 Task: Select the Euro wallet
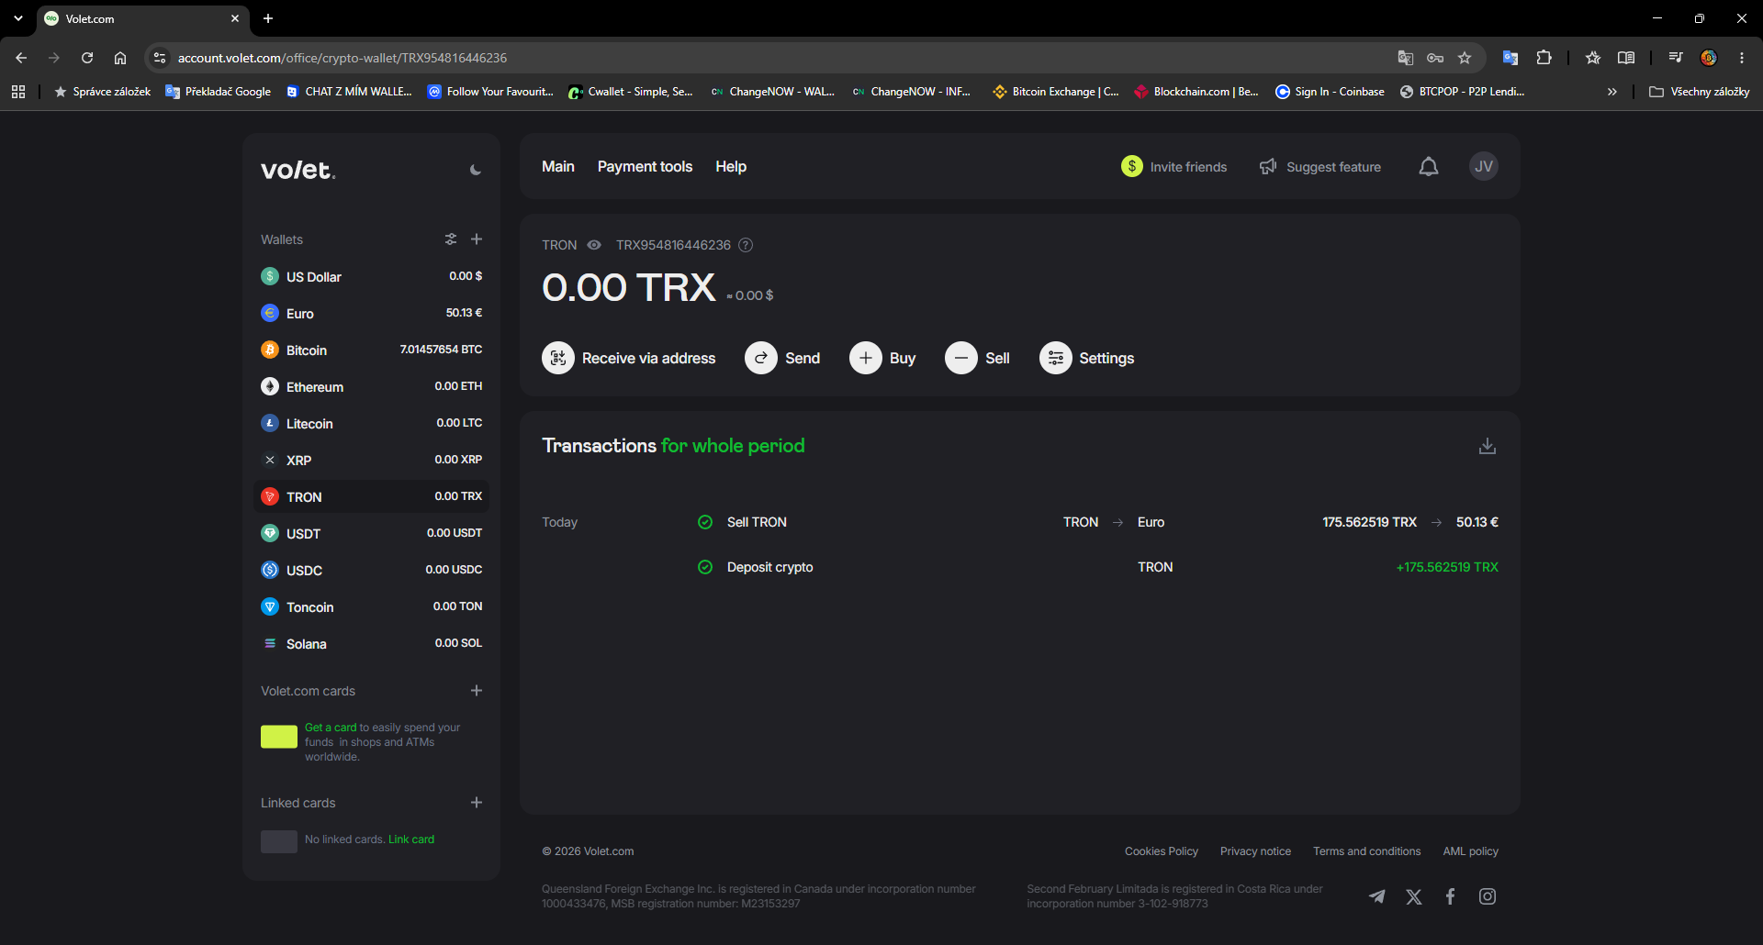[x=371, y=313]
